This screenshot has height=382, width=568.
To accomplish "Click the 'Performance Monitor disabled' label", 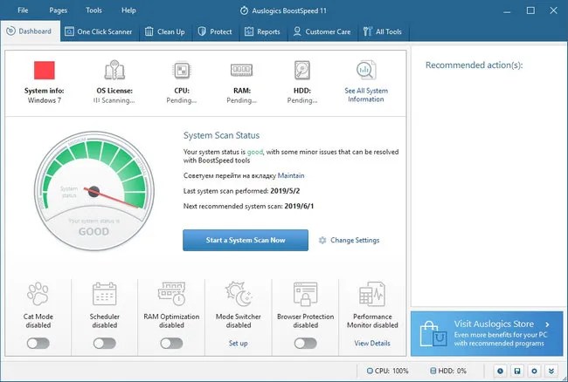I will point(372,321).
